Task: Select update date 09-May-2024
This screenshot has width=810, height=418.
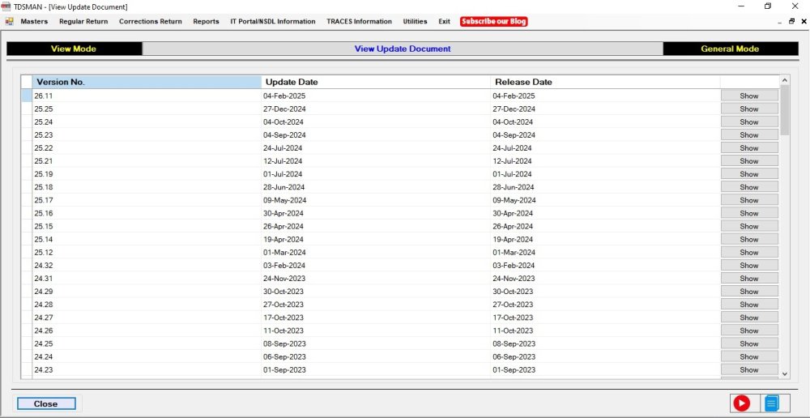Action: (x=376, y=200)
